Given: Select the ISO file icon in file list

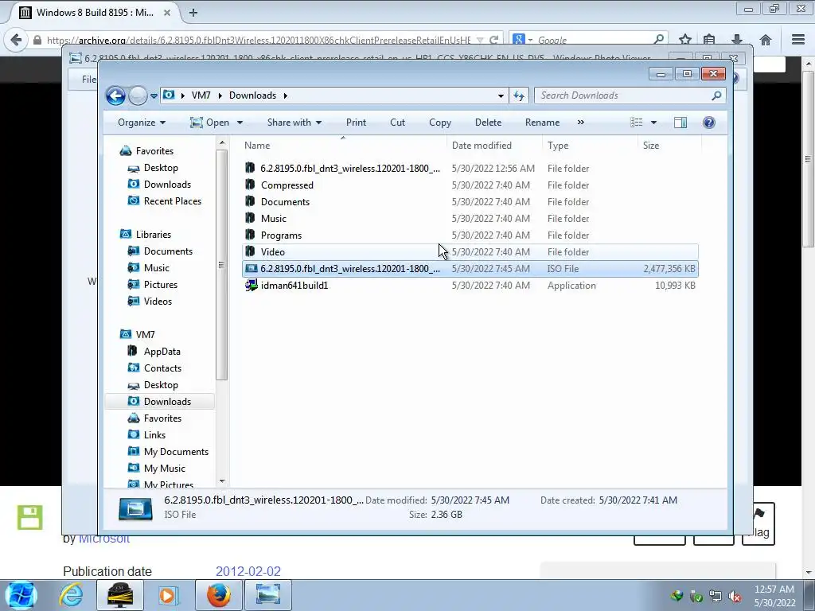Looking at the screenshot, I should click(251, 269).
